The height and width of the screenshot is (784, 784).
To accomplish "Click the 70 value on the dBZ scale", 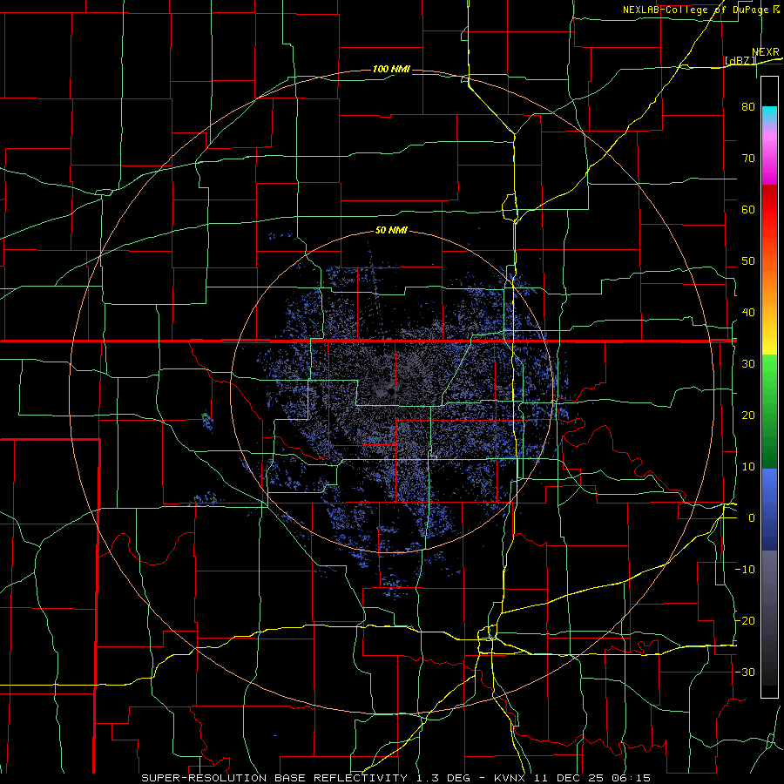I will 748,158.
